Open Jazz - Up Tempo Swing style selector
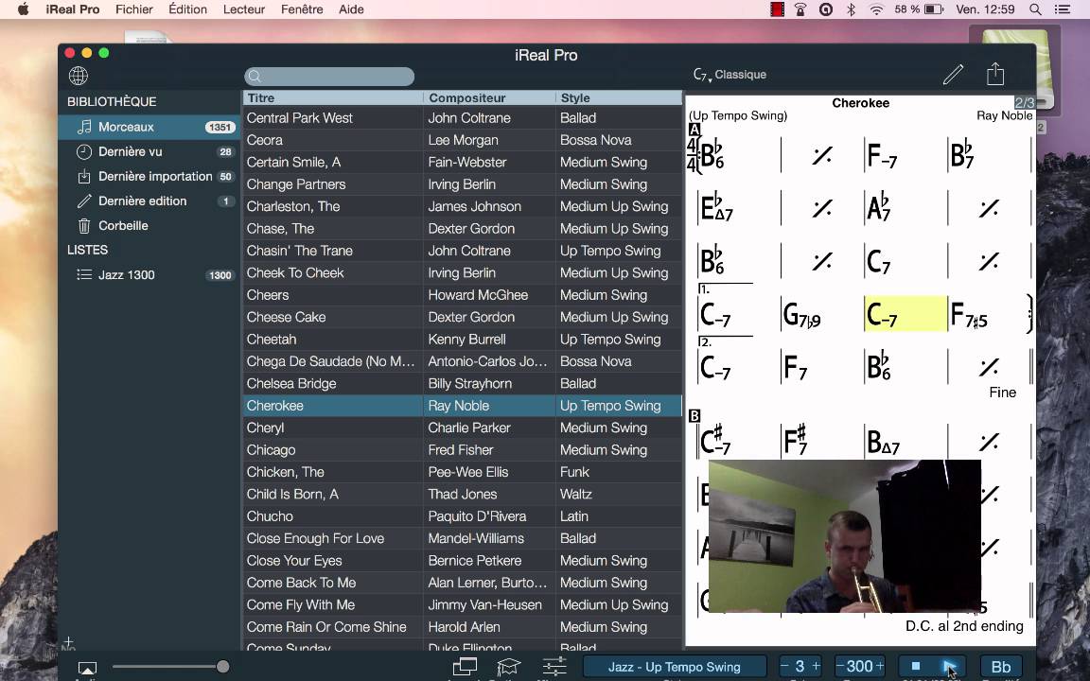Image resolution: width=1090 pixels, height=681 pixels. pos(675,667)
